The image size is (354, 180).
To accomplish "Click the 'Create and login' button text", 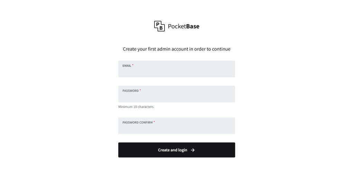I will click(x=173, y=150).
